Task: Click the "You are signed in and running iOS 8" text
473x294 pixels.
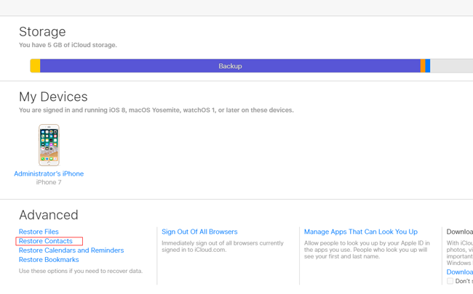Action: pos(156,110)
